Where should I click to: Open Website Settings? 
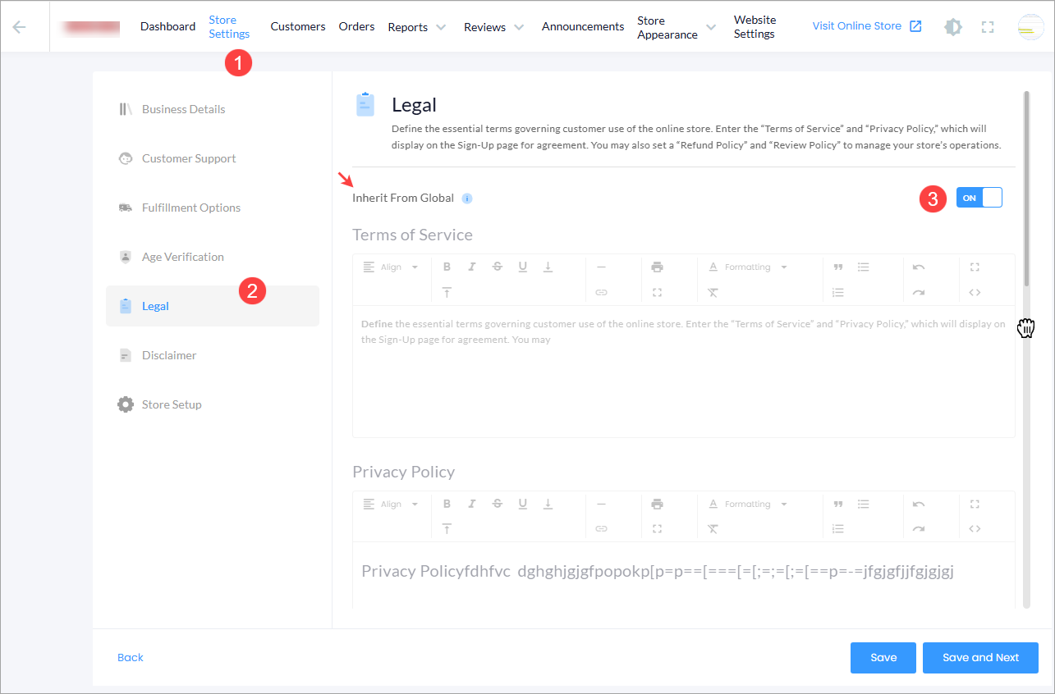pyautogui.click(x=755, y=27)
